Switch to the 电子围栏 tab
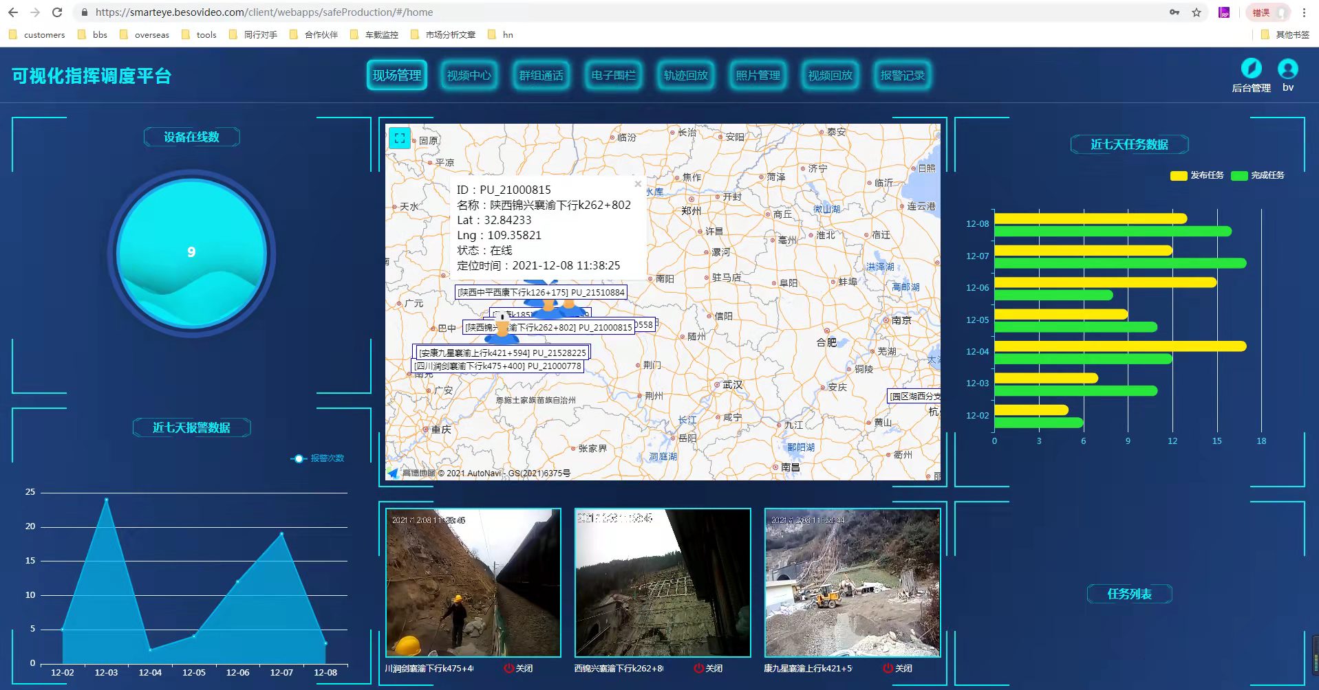Viewport: 1319px width, 690px height. pyautogui.click(x=613, y=76)
